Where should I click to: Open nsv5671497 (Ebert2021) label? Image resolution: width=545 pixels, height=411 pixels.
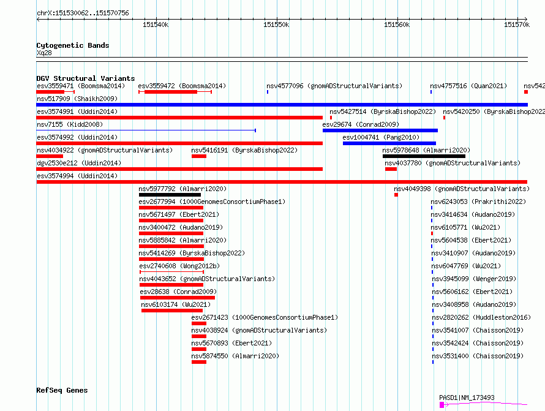179,214
